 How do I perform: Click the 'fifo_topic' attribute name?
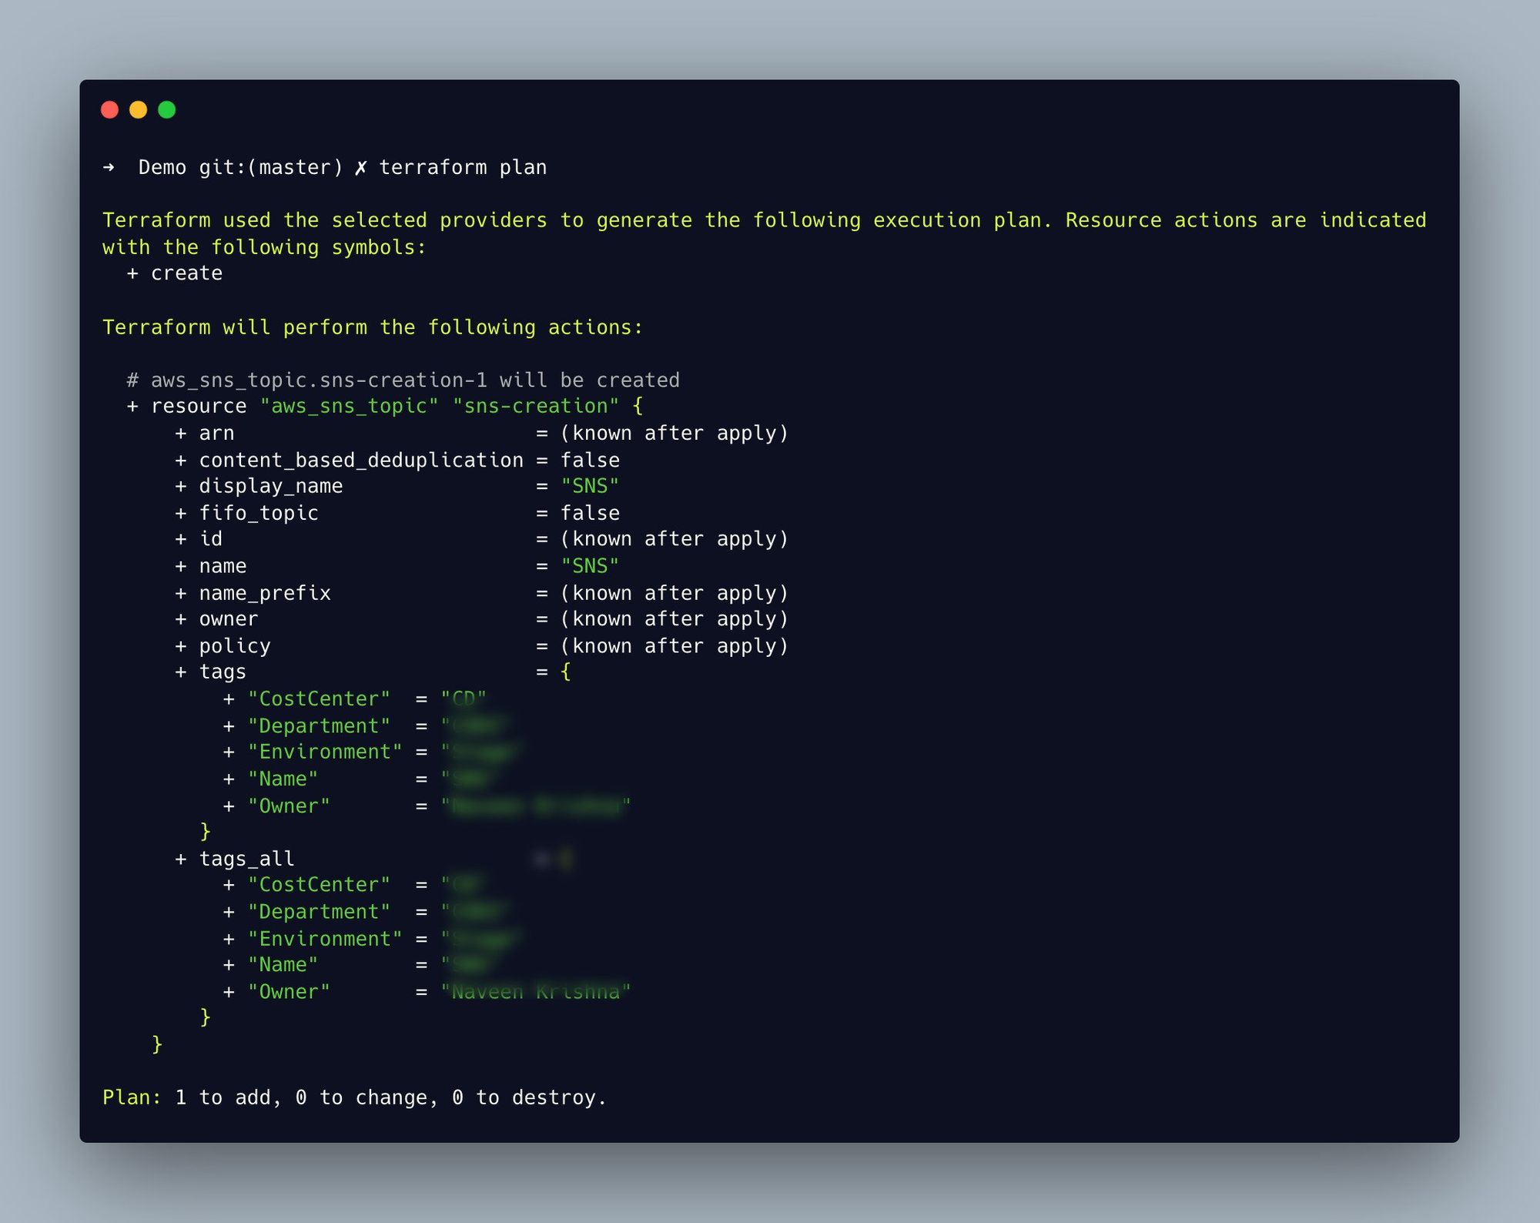(259, 513)
